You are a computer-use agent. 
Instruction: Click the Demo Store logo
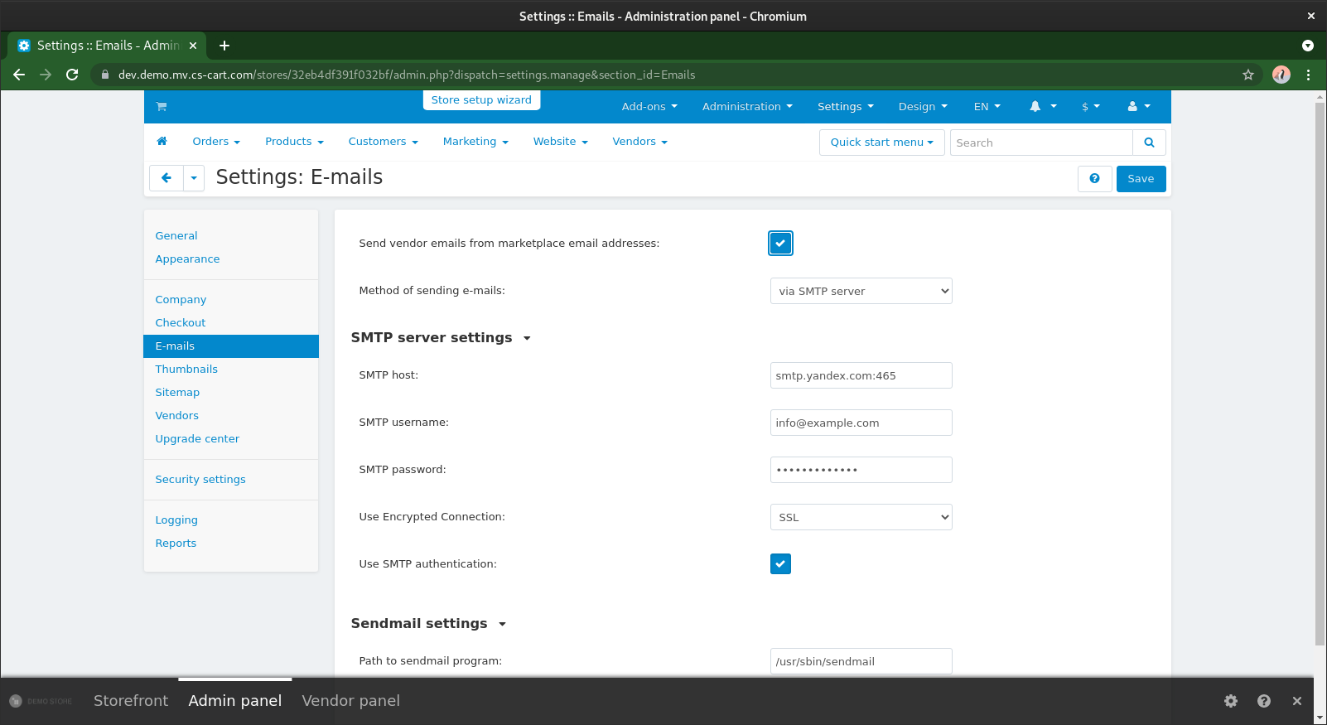pyautogui.click(x=41, y=701)
